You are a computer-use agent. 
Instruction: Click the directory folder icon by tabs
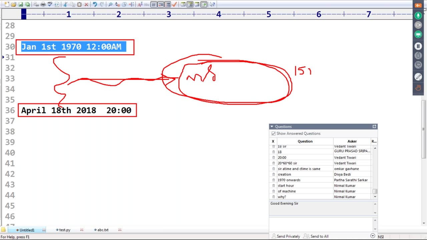[x=3, y=230]
